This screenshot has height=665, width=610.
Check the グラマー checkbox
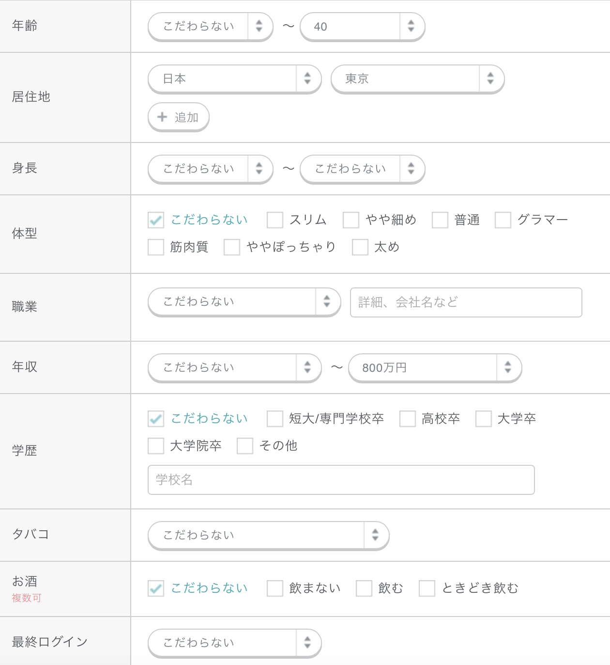point(503,220)
